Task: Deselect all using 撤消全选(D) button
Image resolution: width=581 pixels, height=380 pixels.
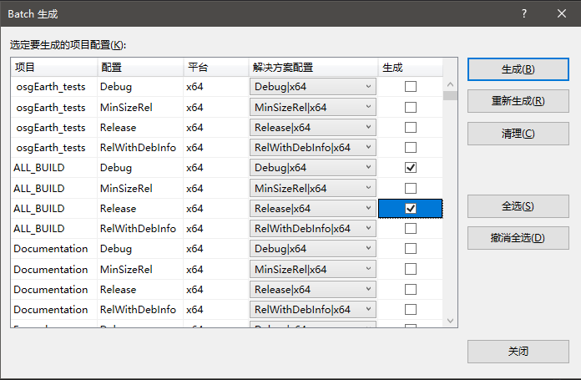Action: (x=518, y=238)
